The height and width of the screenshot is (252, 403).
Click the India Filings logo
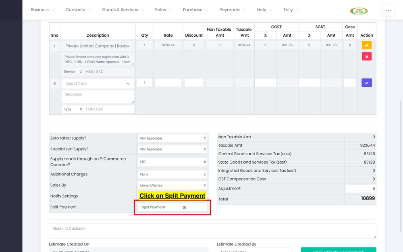coord(359,11)
